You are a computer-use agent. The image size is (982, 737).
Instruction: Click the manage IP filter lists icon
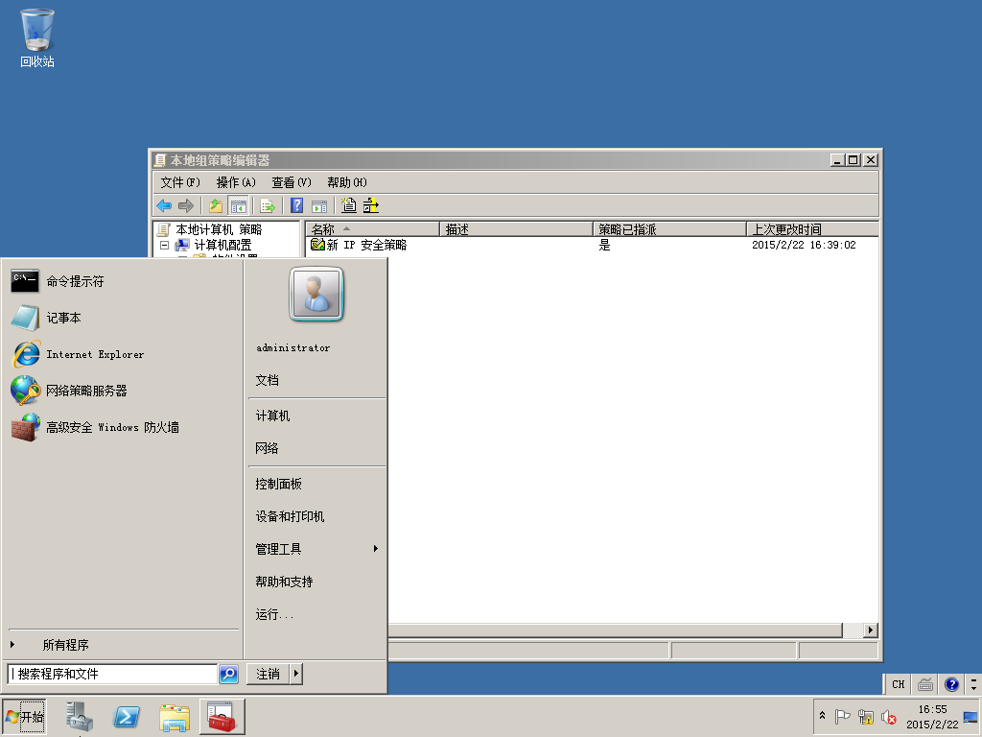371,205
